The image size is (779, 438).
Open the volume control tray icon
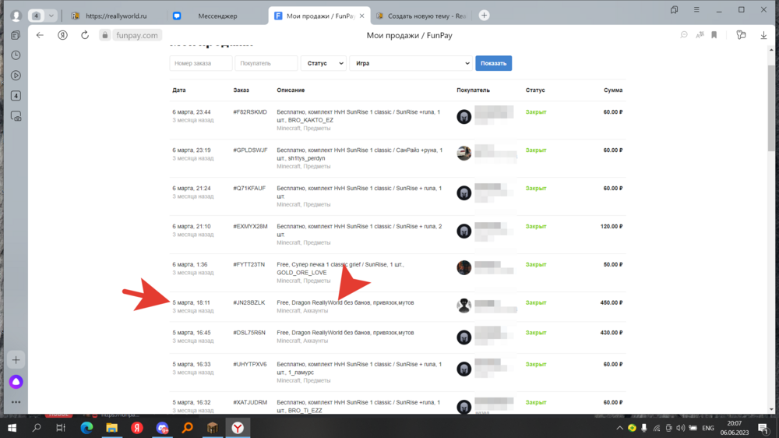pyautogui.click(x=681, y=428)
